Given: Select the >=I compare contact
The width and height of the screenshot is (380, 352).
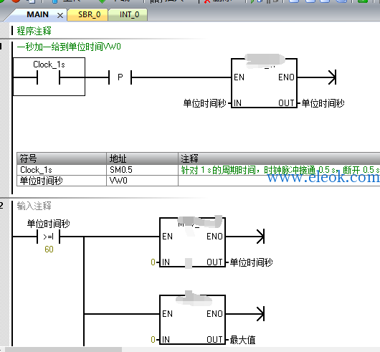Looking at the screenshot, I should coord(48,237).
